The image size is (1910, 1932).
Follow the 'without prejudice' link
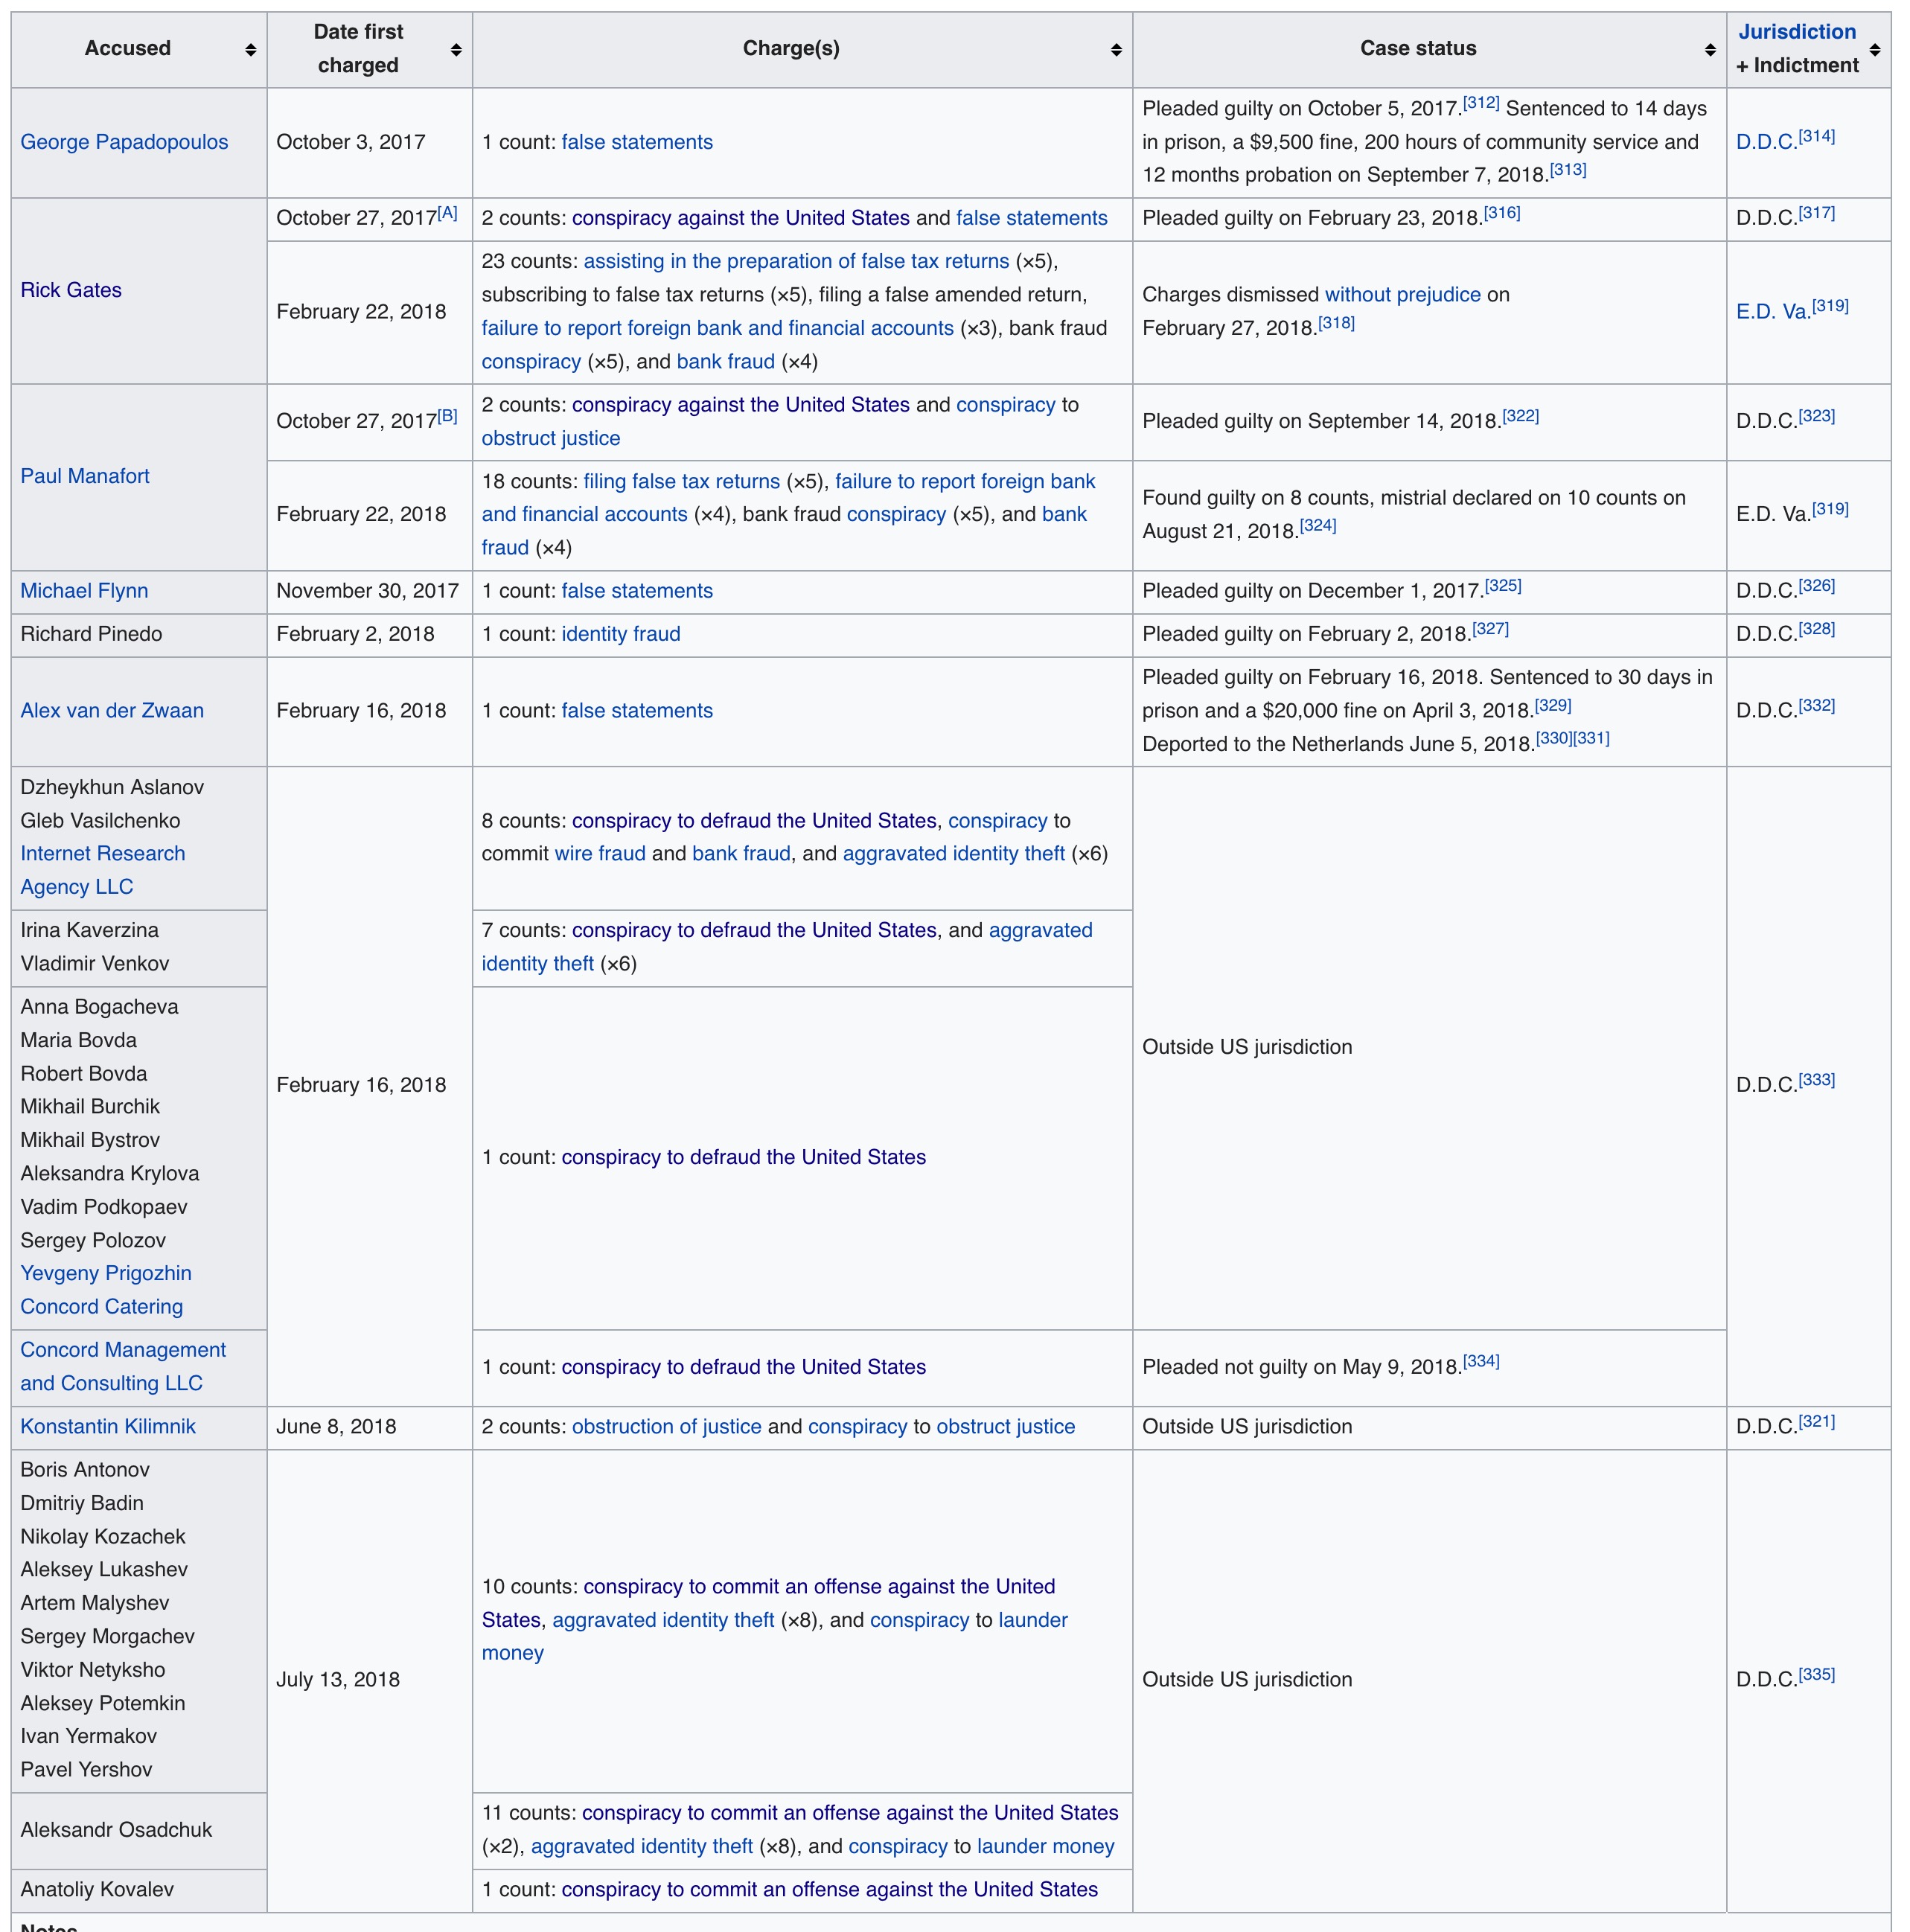click(1402, 295)
